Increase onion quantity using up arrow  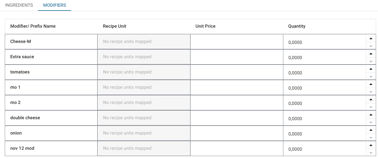tap(370, 130)
